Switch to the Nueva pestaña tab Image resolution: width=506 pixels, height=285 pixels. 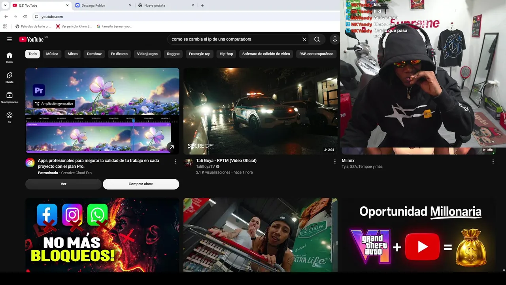[x=166, y=5]
